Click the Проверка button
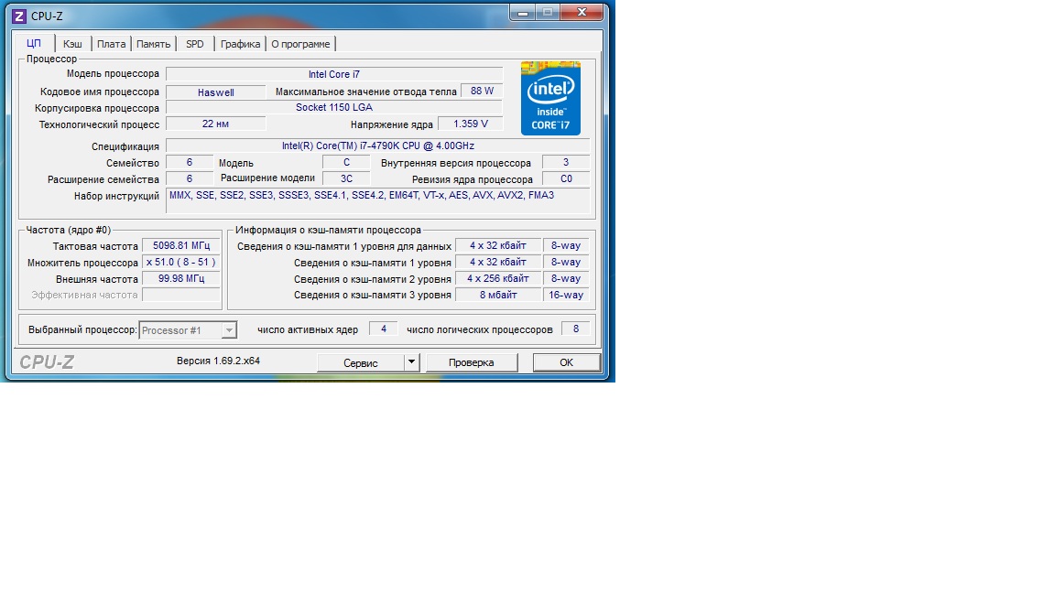This screenshot has height=593, width=1055. point(471,362)
